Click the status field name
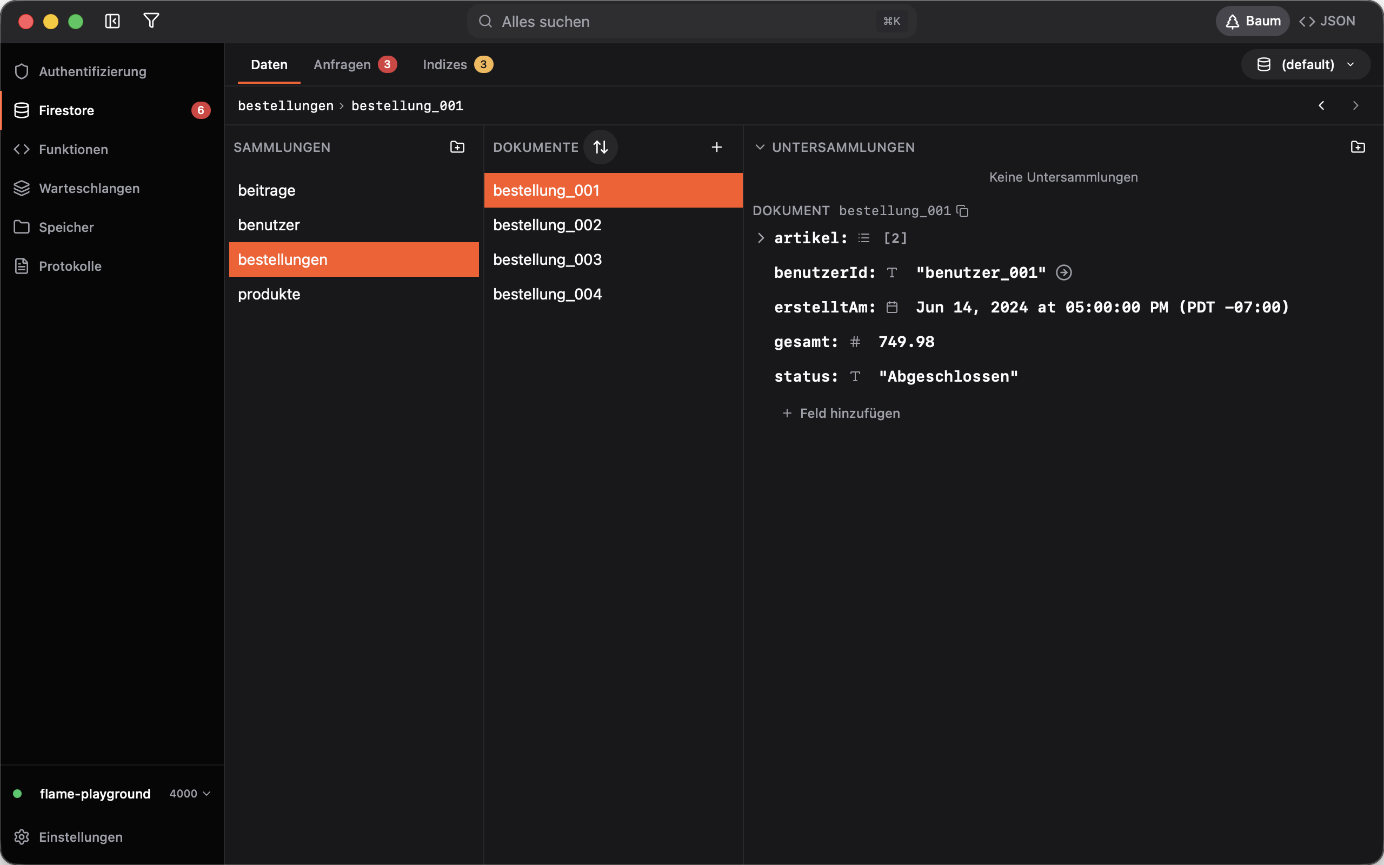This screenshot has height=865, width=1384. 806,376
